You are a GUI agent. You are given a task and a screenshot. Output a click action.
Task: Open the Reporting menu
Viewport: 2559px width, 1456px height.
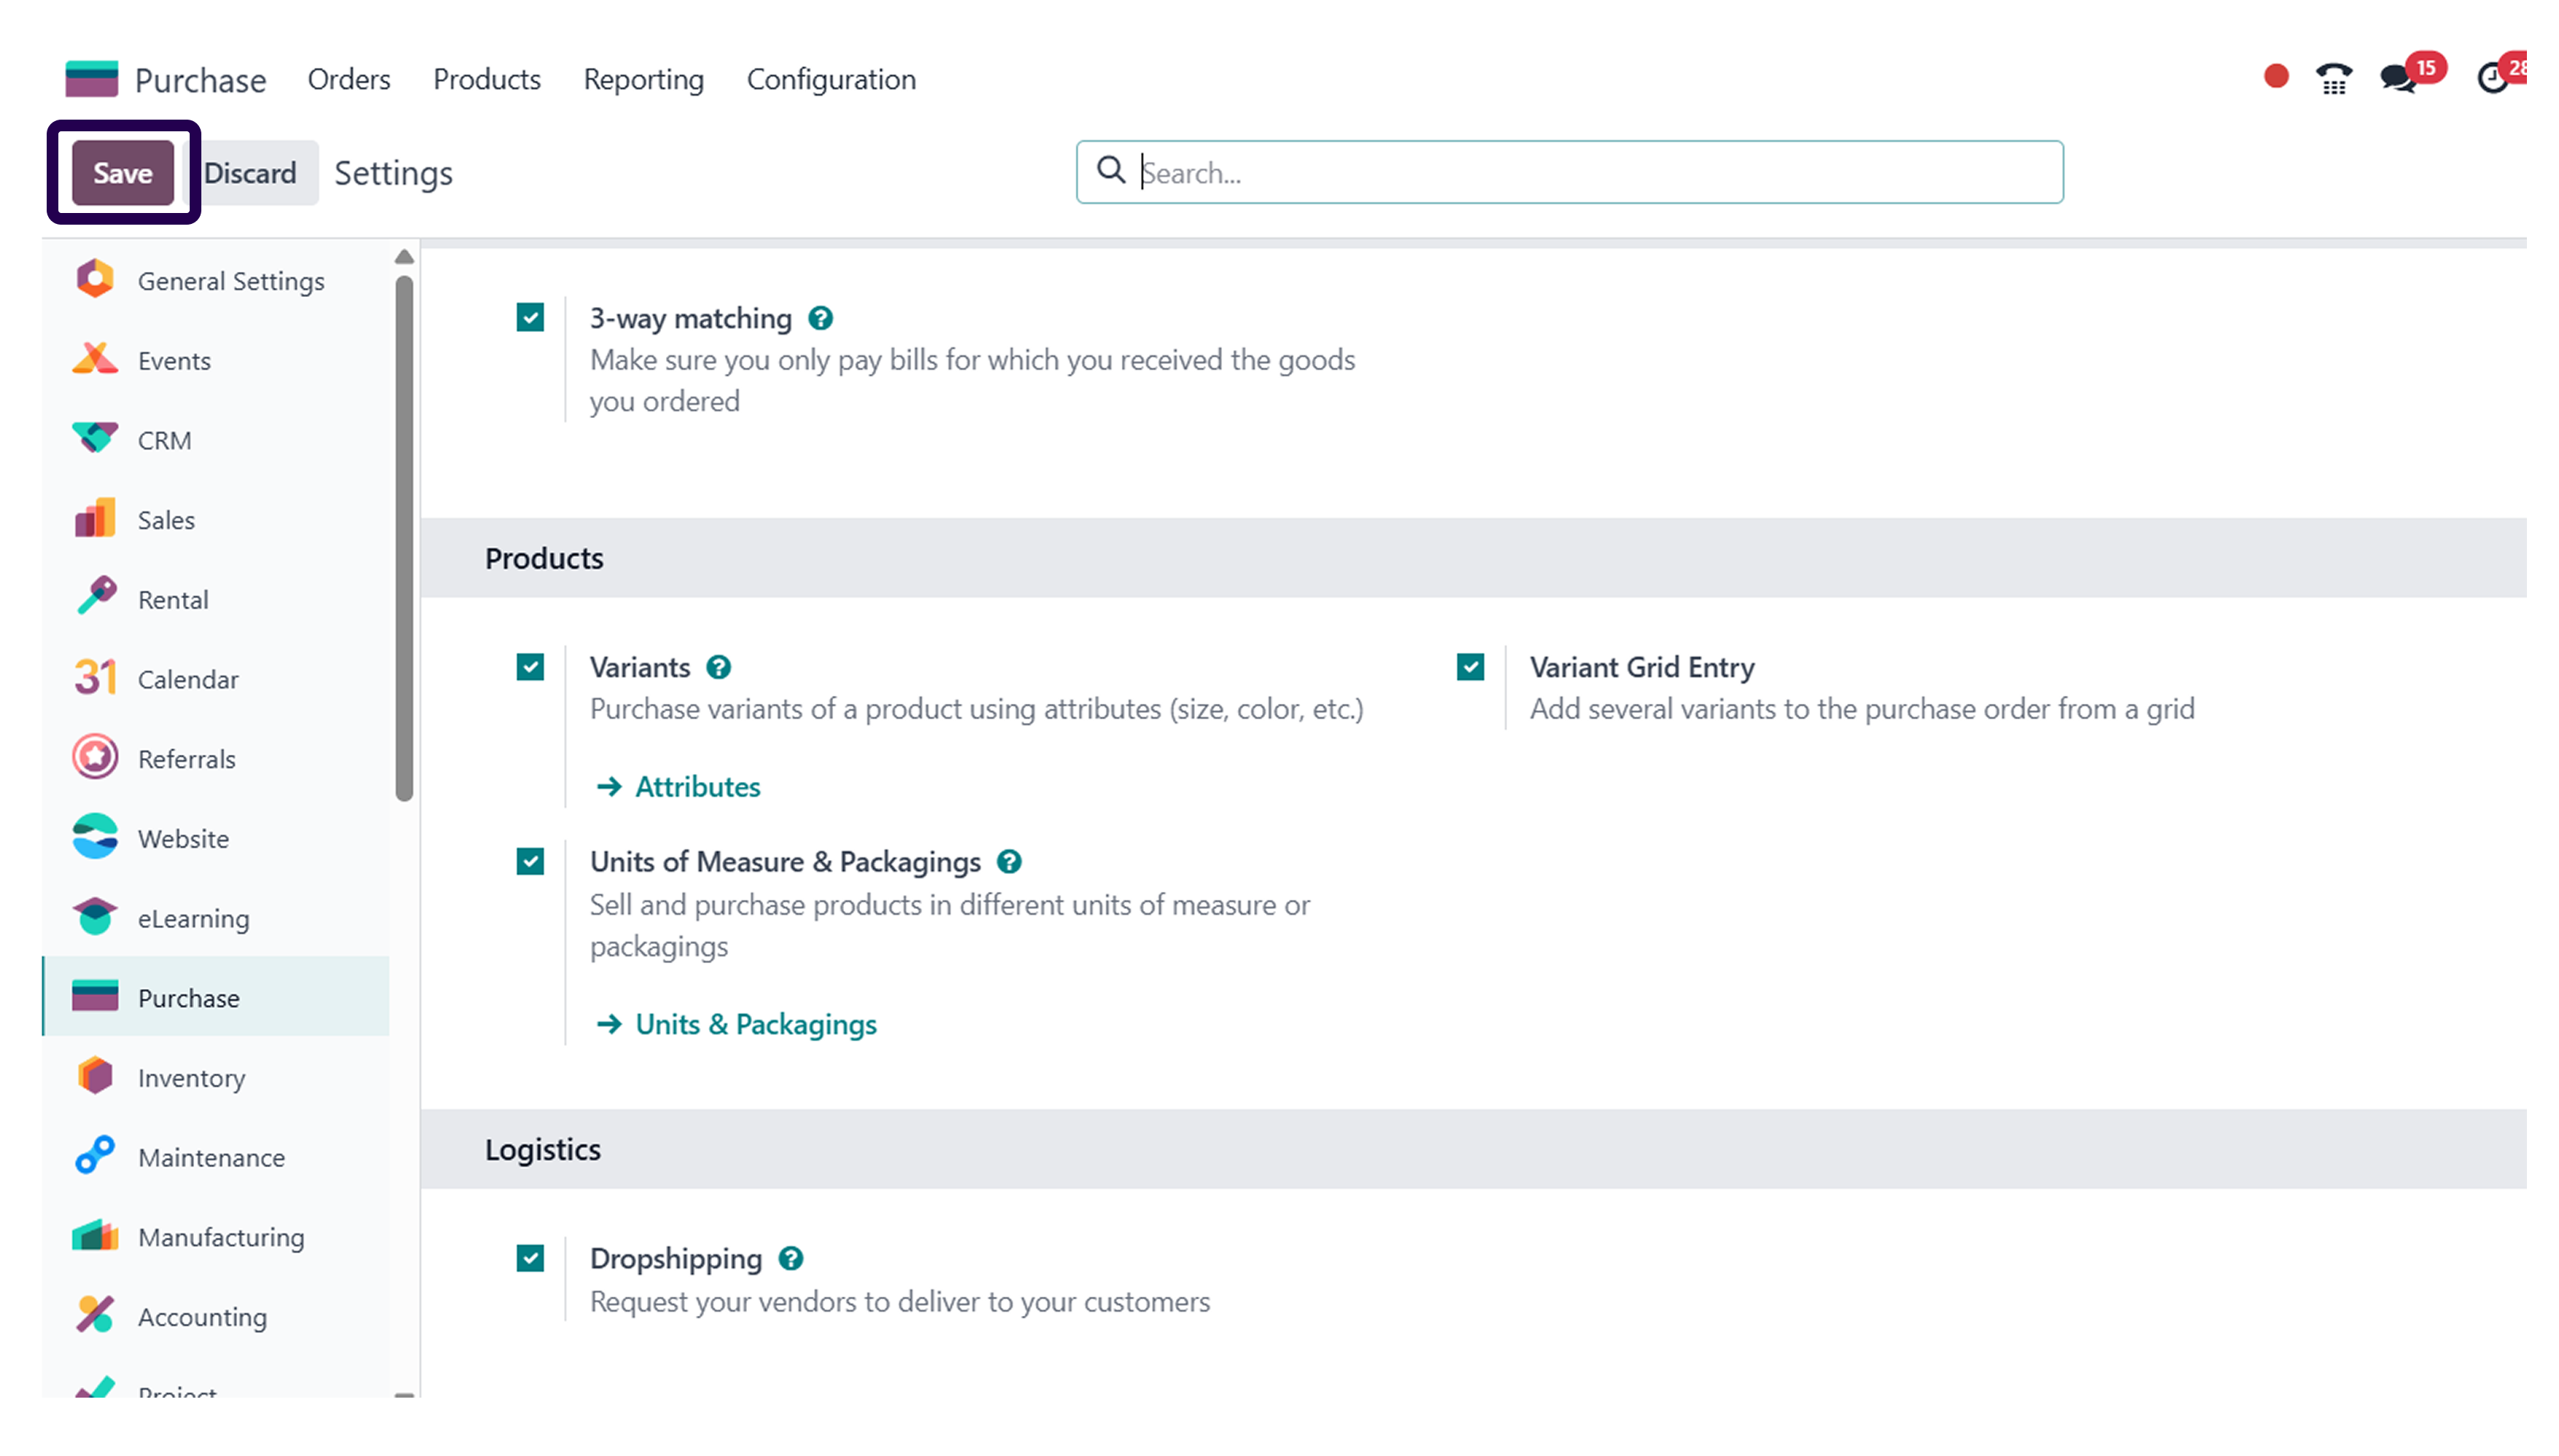[x=644, y=79]
